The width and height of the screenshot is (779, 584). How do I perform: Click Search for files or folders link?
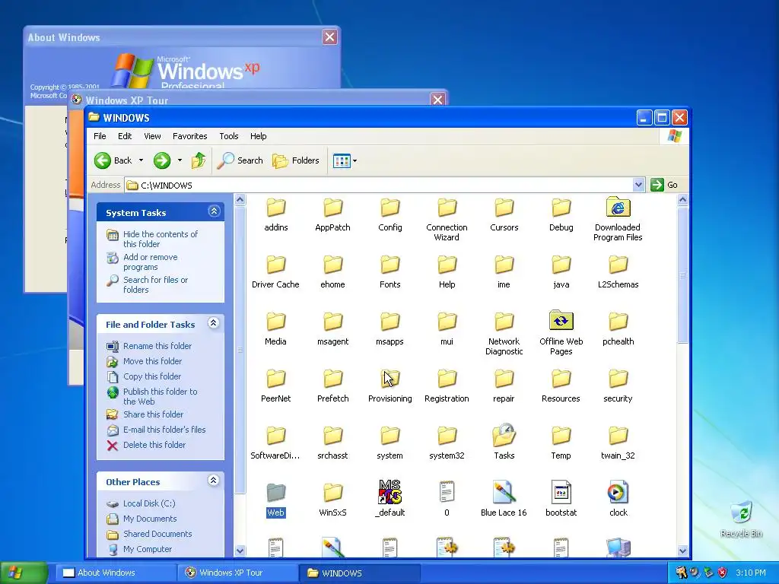[x=155, y=284]
